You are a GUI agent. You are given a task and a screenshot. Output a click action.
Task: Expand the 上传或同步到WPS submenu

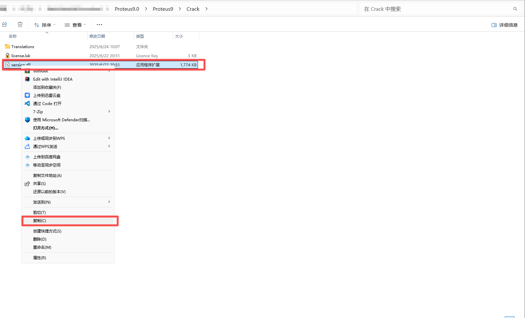[68, 138]
